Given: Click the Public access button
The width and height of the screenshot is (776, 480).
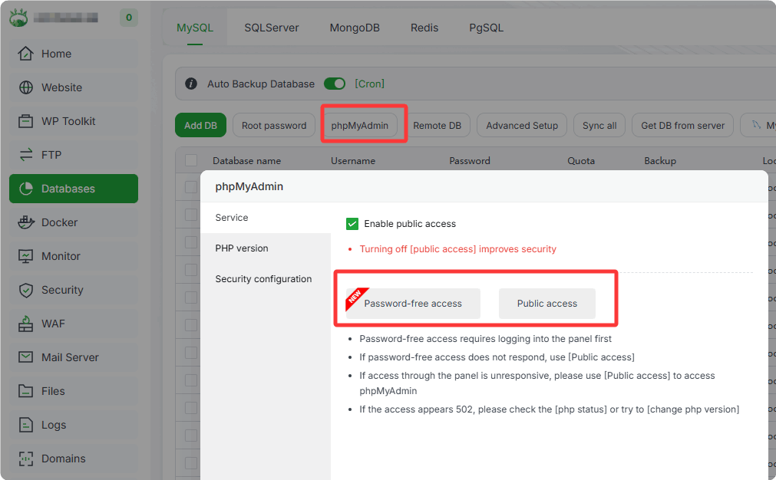Looking at the screenshot, I should pyautogui.click(x=547, y=304).
